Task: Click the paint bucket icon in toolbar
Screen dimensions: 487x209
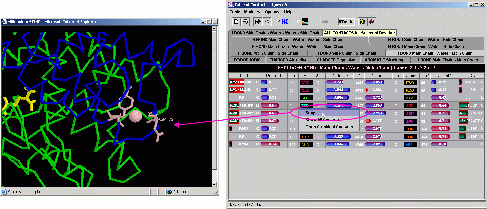Action: coord(258,22)
